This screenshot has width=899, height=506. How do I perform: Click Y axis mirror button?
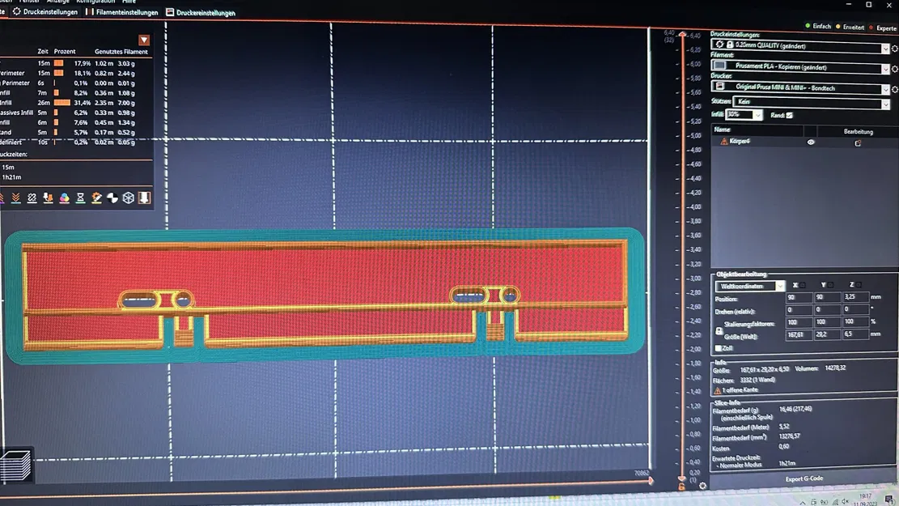[830, 285]
